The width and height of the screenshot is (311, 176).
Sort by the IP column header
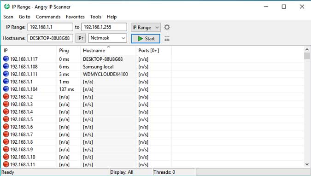coord(29,50)
